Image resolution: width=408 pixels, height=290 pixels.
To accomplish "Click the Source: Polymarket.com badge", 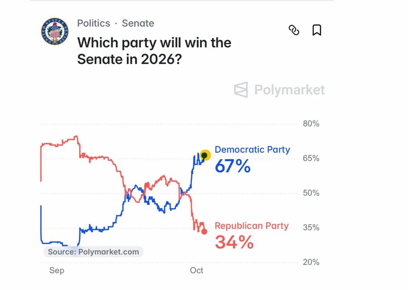I will tap(93, 252).
